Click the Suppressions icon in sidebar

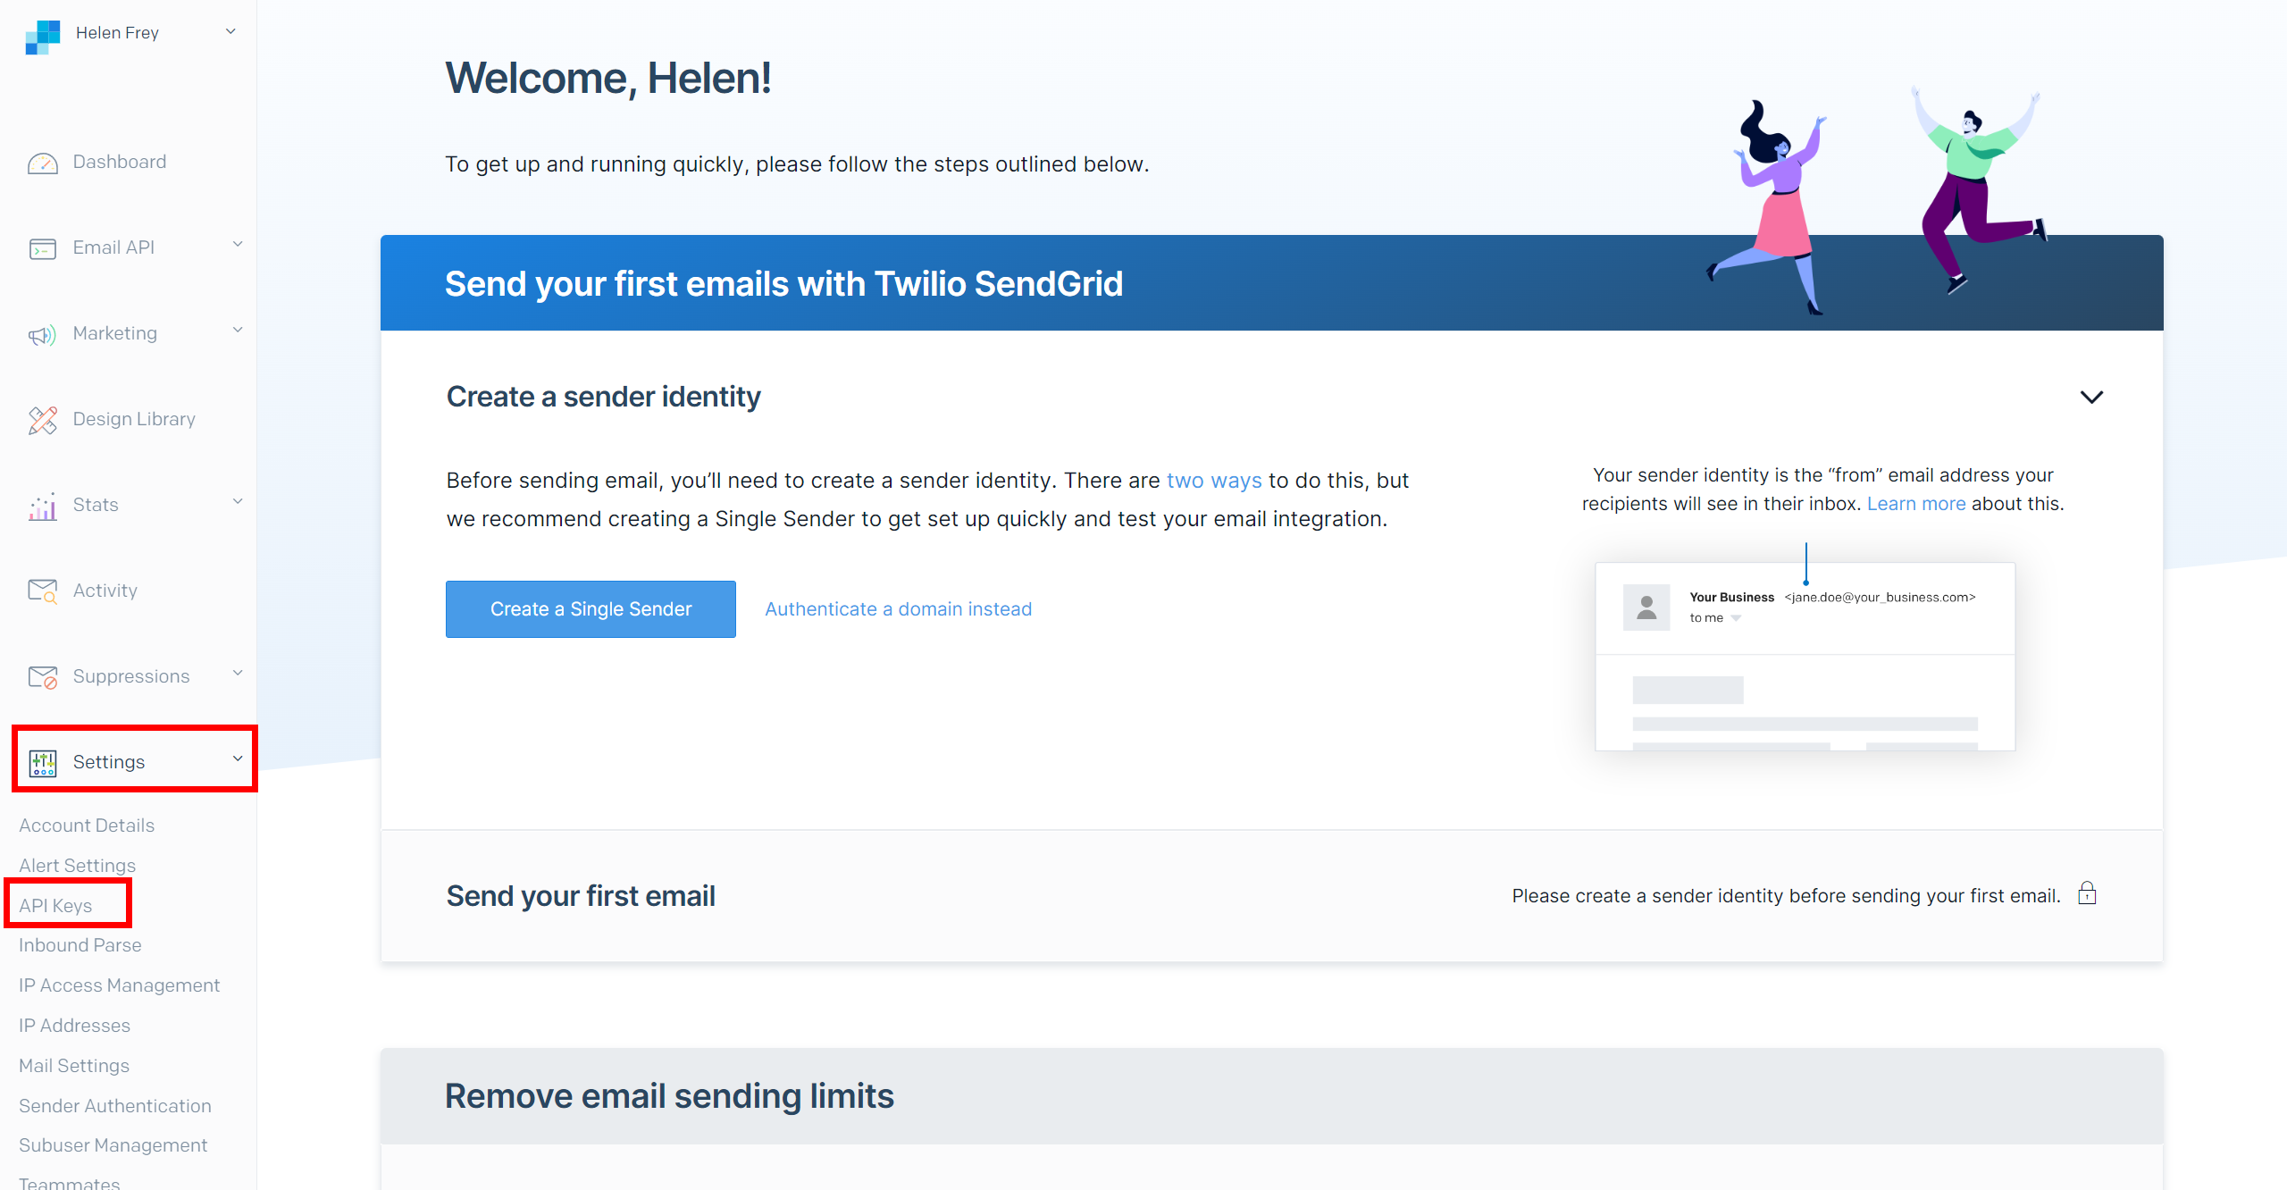(x=42, y=676)
